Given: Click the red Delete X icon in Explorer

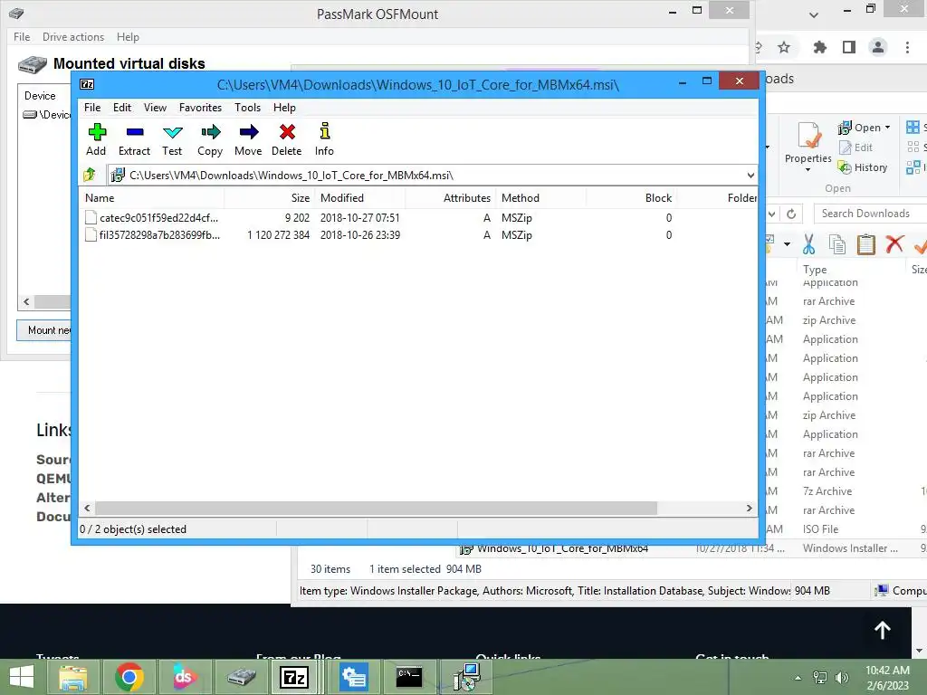Looking at the screenshot, I should point(894,244).
